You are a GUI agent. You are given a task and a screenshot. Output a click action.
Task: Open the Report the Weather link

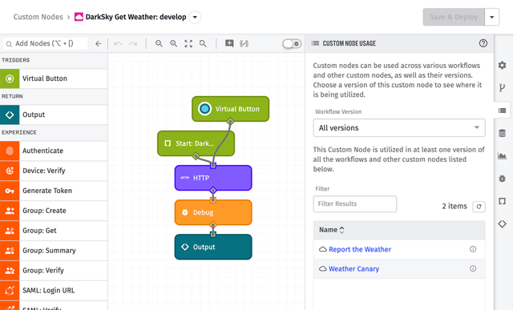click(360, 249)
